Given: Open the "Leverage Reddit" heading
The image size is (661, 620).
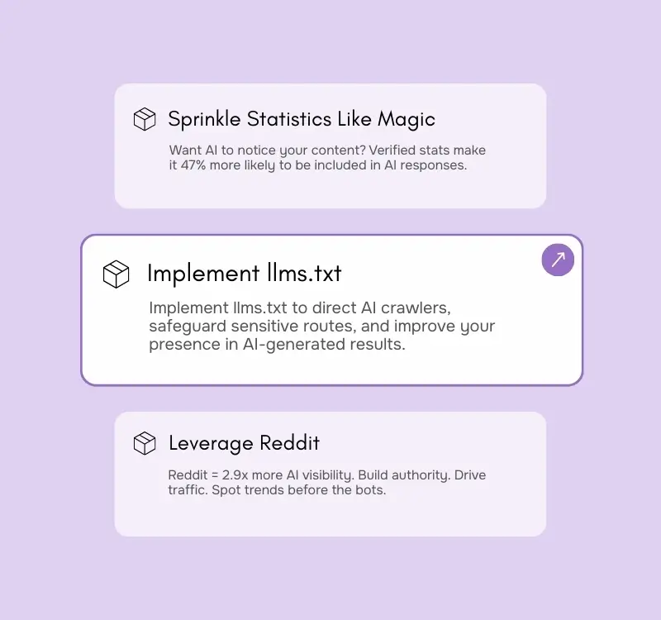Looking at the screenshot, I should [x=244, y=443].
